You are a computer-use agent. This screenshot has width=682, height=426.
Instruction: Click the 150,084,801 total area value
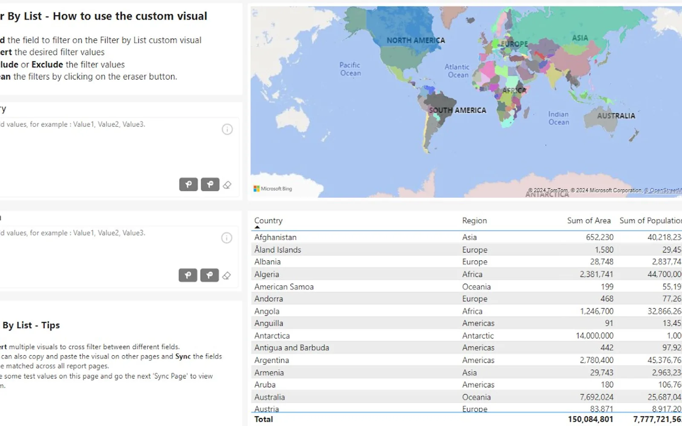pyautogui.click(x=591, y=419)
